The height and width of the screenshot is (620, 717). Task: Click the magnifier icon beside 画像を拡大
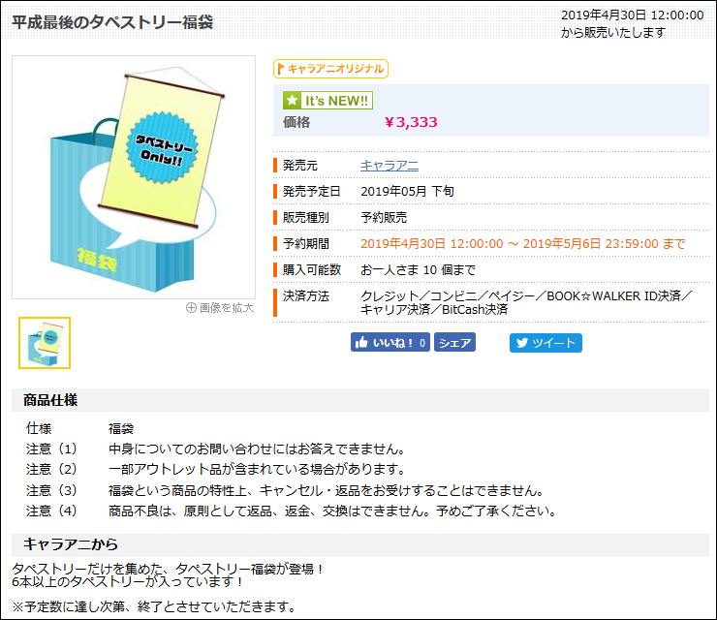pyautogui.click(x=191, y=308)
